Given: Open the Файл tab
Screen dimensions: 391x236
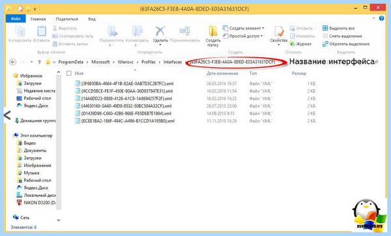Looking at the screenshot, I should coord(16,19).
